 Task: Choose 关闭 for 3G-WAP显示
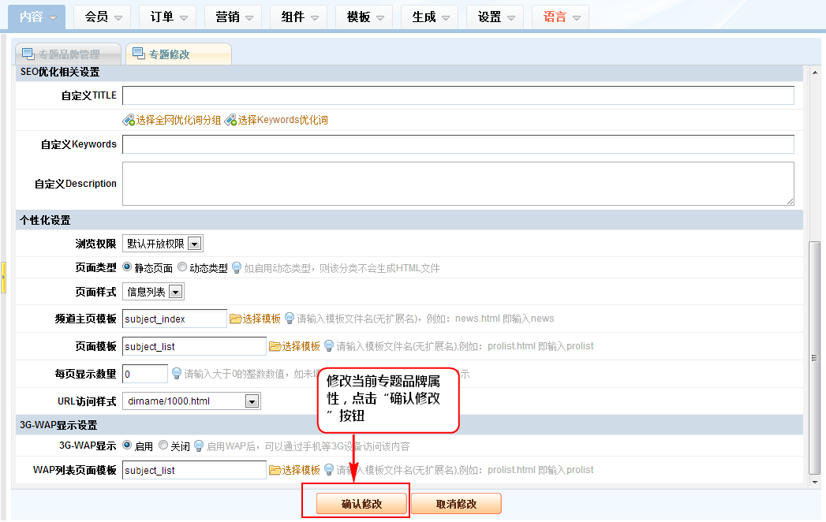[163, 446]
